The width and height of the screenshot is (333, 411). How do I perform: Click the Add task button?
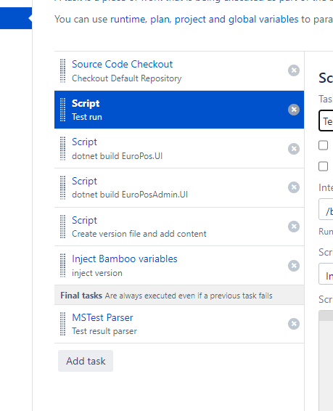[86, 361]
